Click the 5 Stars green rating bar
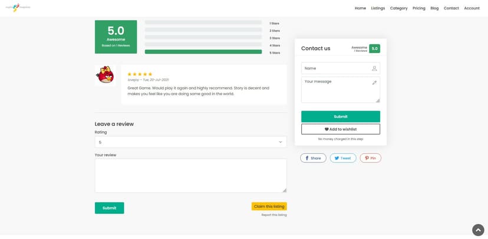The height and width of the screenshot is (239, 488). (x=203, y=52)
